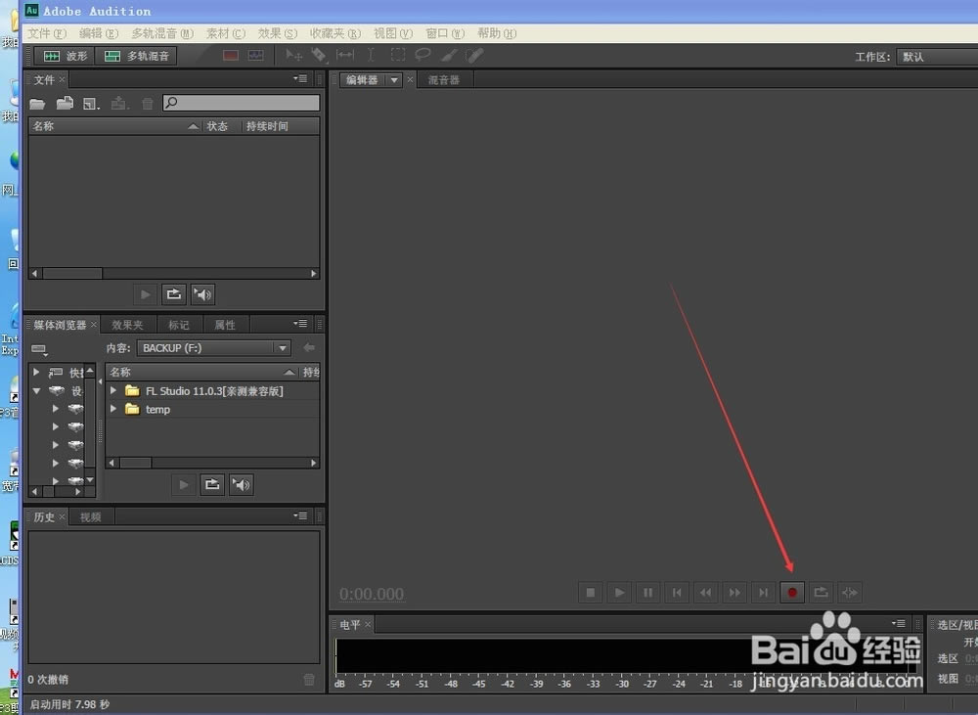
Task: Click the file list search field
Action: tap(241, 102)
